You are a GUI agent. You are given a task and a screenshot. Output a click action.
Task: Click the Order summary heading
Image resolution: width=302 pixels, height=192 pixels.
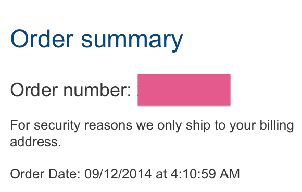[x=96, y=40]
